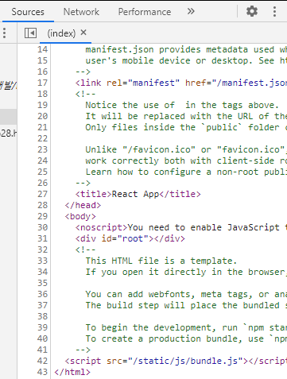Click the </head> closing tag
Screen dimensions: 287x379
(x=83, y=205)
